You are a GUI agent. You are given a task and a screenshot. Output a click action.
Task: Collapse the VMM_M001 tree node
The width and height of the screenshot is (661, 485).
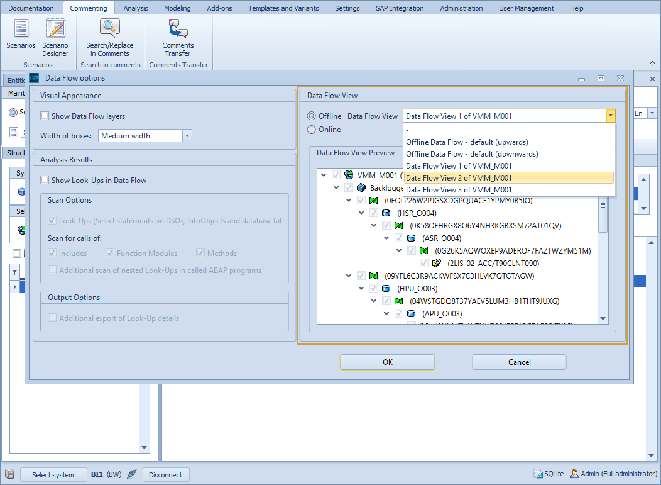coord(324,175)
